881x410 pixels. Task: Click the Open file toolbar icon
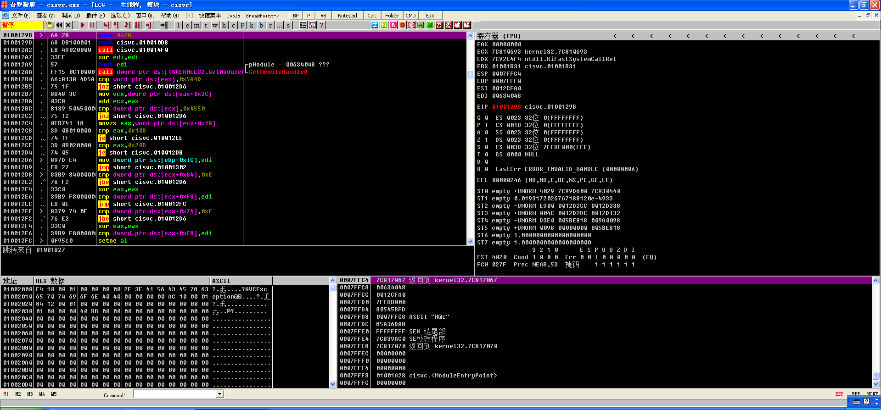(x=50, y=25)
